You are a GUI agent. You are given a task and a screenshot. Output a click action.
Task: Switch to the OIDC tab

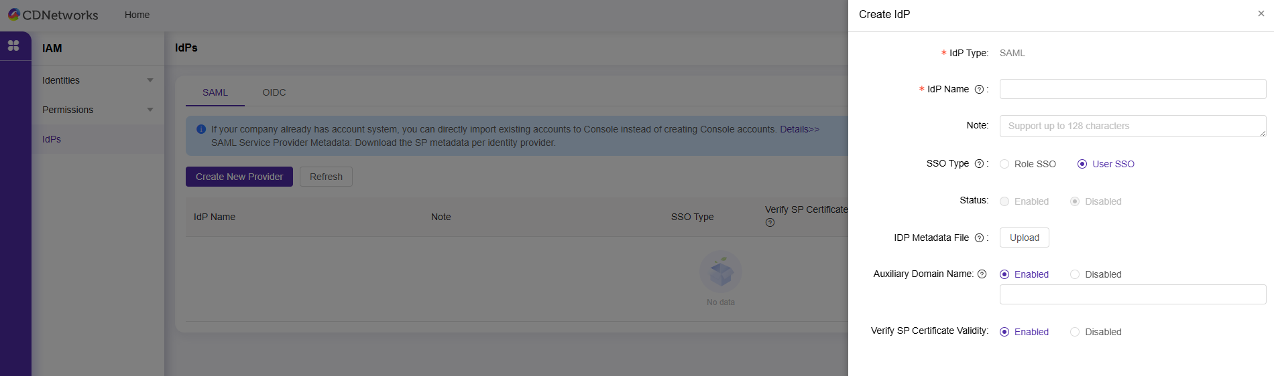click(x=274, y=92)
